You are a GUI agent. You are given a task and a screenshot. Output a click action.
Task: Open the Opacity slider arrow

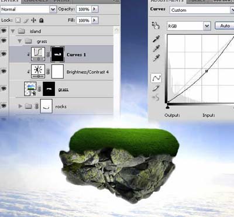[x=95, y=9]
